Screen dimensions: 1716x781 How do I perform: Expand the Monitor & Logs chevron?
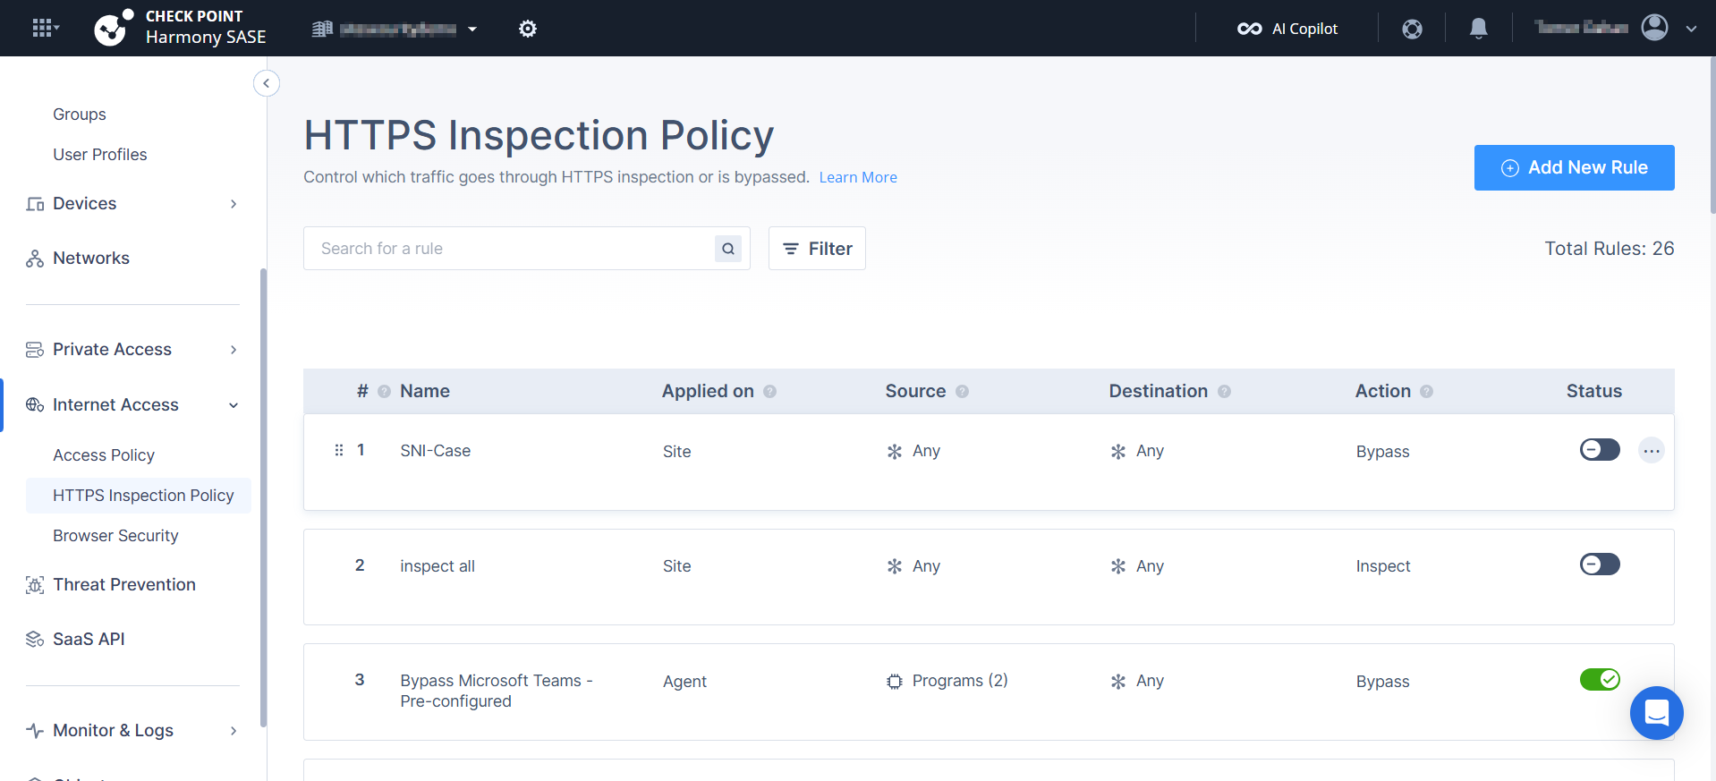coord(234,731)
